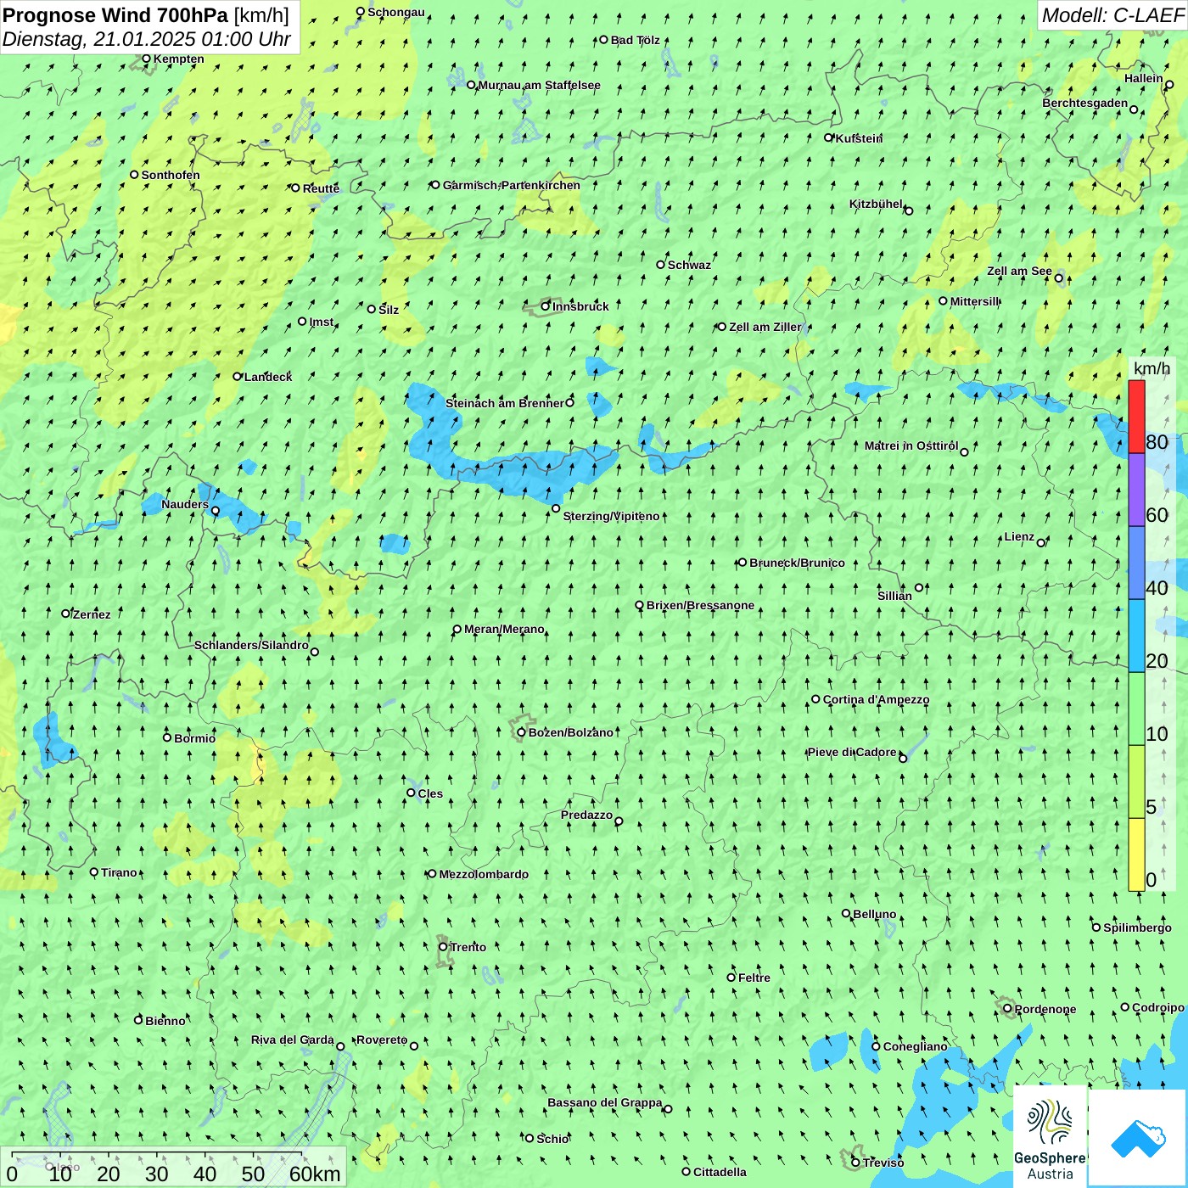Click the Kempten marker circle
The height and width of the screenshot is (1188, 1188).
(146, 59)
